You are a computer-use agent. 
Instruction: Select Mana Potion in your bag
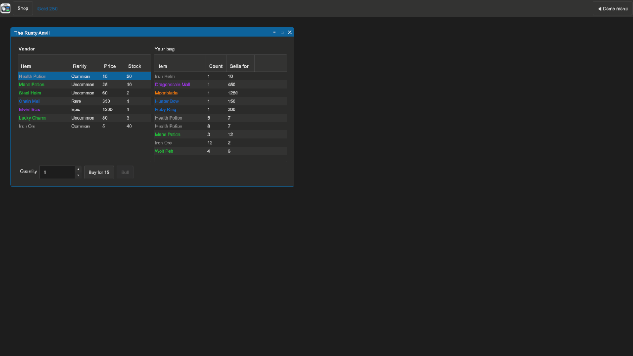coord(221,134)
